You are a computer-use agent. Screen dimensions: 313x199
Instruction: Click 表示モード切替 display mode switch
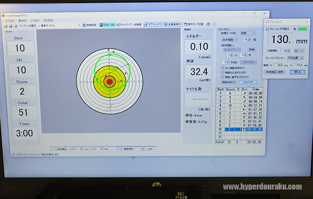194,24
